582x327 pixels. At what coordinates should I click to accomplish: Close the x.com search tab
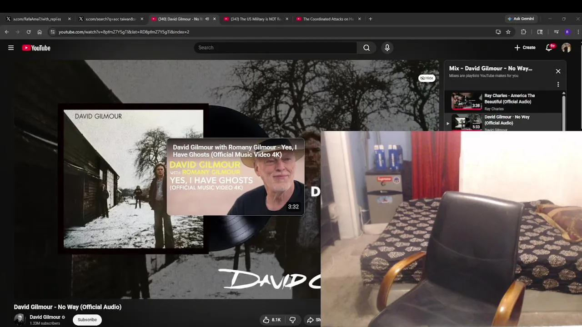click(142, 19)
